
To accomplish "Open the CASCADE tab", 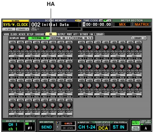I will pyautogui.click(x=40, y=34).
